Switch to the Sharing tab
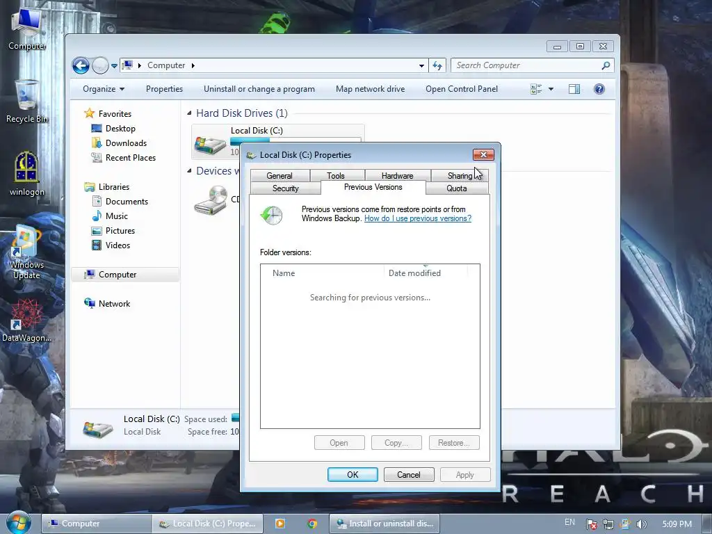Viewport: 712px width, 534px height. click(460, 176)
